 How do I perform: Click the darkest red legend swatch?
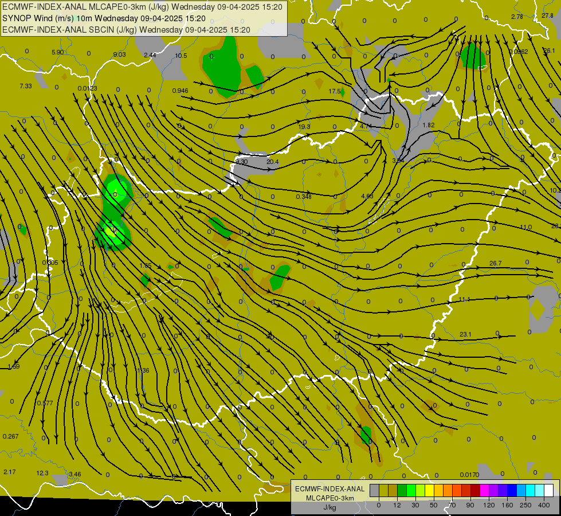point(475,491)
